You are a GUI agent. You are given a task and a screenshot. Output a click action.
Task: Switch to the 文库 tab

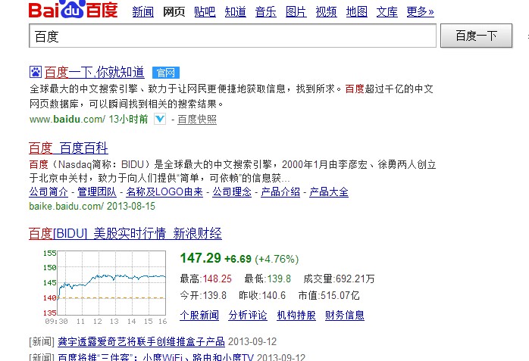coord(387,12)
